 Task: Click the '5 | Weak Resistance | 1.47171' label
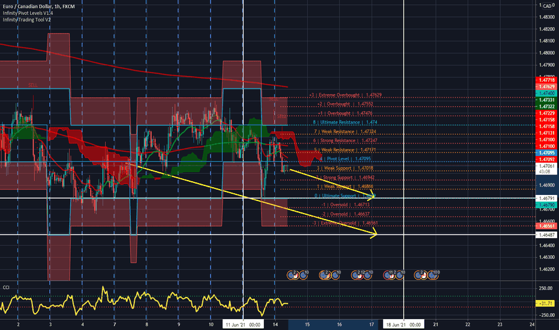tap(345, 150)
